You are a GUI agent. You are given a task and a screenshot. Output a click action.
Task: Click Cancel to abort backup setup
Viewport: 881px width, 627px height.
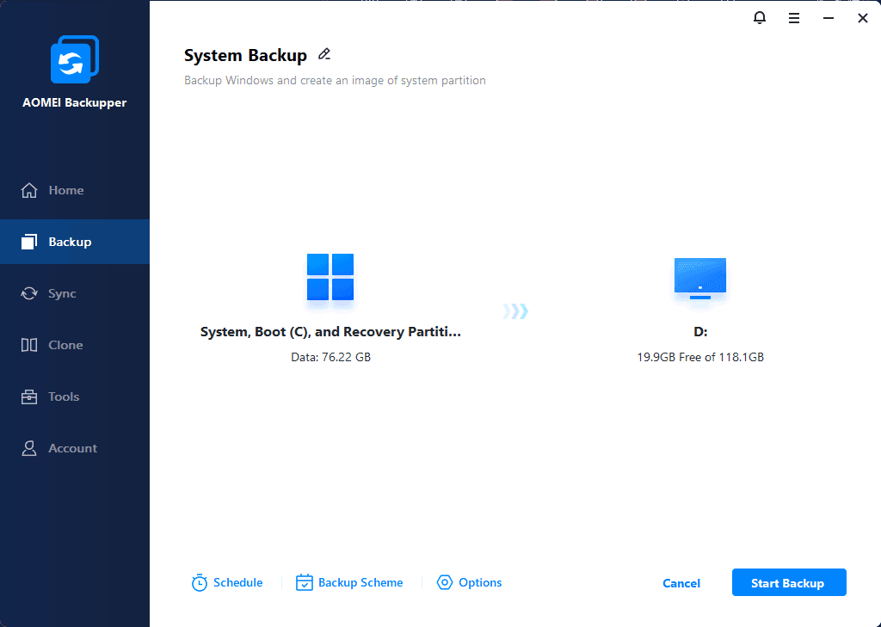coord(681,583)
